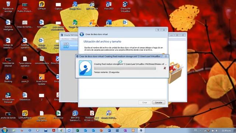Image resolution: width=236 pixels, height=133 pixels.
Task: Select the concensionaria desktop file
Action: 42,60
